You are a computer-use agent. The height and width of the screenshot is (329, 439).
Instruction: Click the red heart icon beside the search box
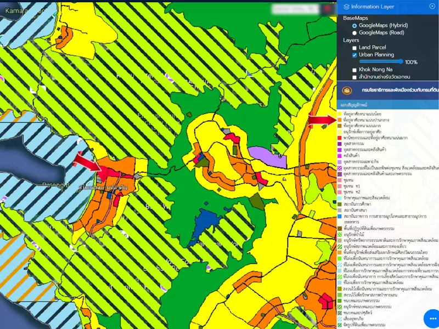pos(328,9)
